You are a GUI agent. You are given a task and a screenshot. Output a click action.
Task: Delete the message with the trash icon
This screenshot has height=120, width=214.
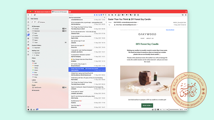[x=135, y=15]
